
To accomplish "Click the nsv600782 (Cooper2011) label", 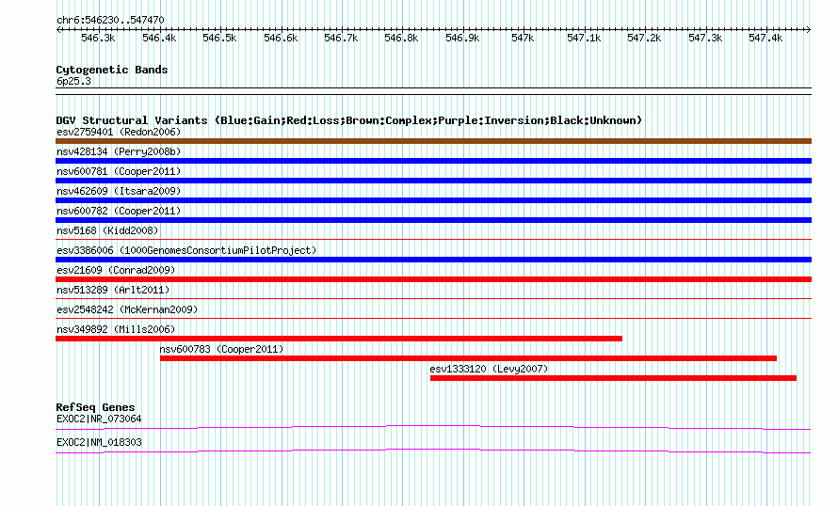I will 119,211.
